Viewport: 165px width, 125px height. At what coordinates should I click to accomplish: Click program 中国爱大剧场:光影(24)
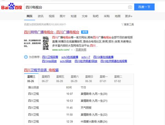[x=94, y=122]
